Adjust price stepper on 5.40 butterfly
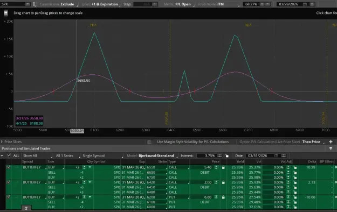 pyautogui.click(x=216, y=167)
